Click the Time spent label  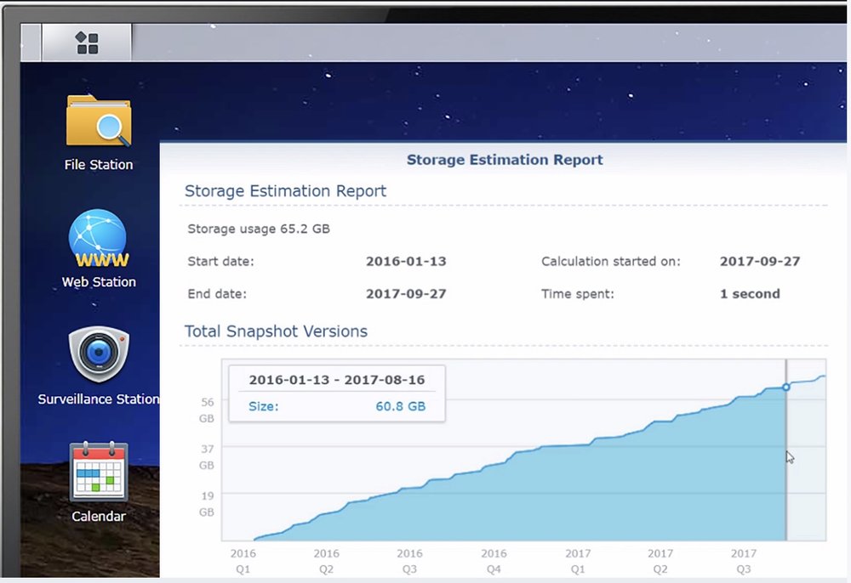pyautogui.click(x=578, y=294)
